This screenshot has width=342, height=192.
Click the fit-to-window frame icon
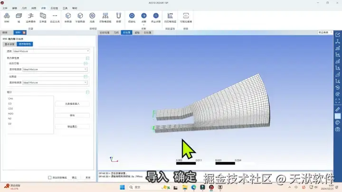point(338,101)
